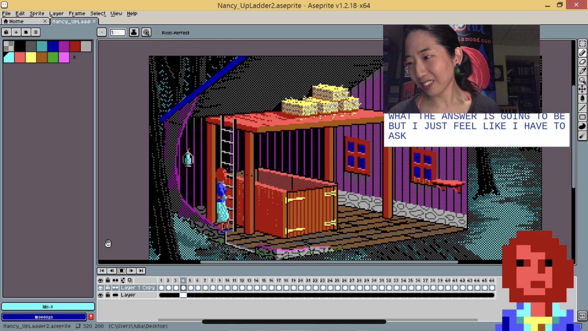Image resolution: width=588 pixels, height=331 pixels.
Task: Go to previous frame button
Action: [112, 271]
